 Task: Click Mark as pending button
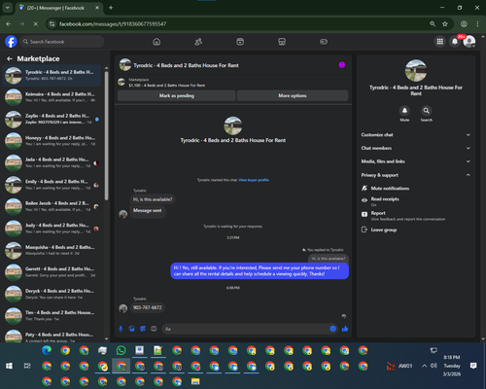(x=177, y=95)
